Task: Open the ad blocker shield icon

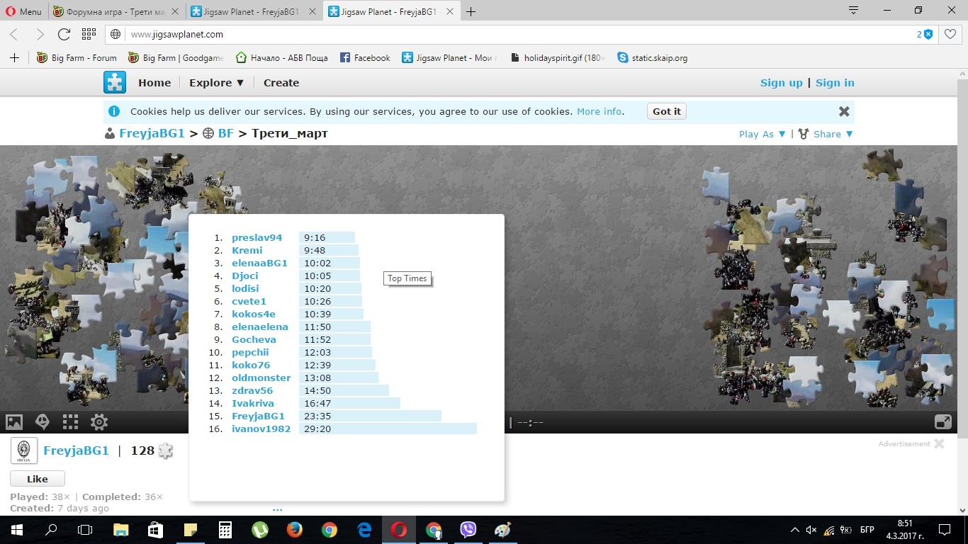Action: click(928, 34)
